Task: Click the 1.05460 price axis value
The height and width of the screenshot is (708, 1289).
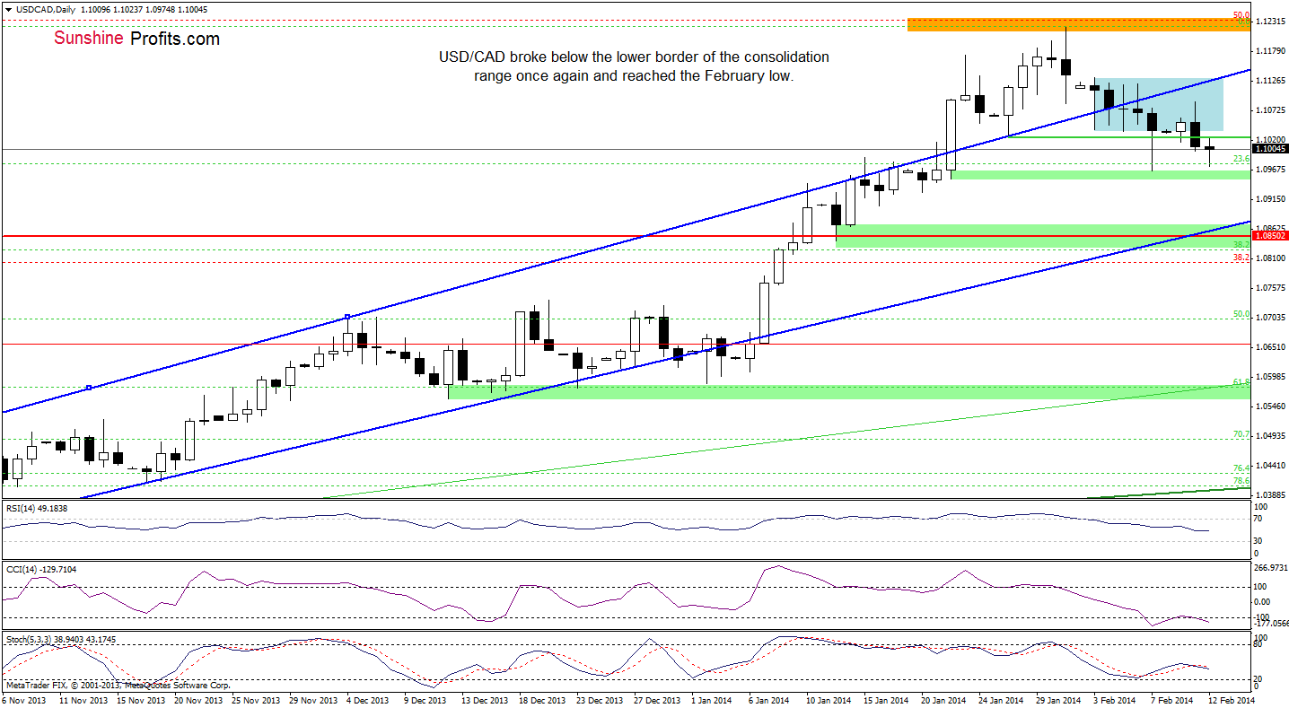Action: coord(1270,406)
